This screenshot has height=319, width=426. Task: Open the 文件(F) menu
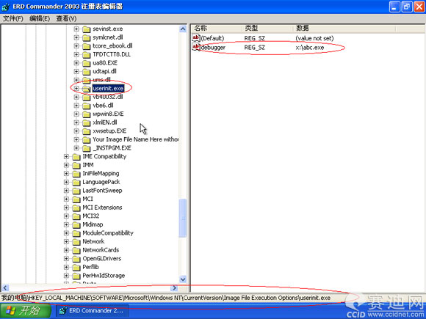tap(13, 18)
